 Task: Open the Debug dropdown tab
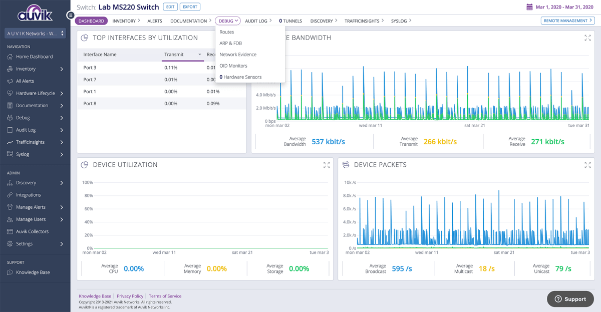tap(228, 21)
